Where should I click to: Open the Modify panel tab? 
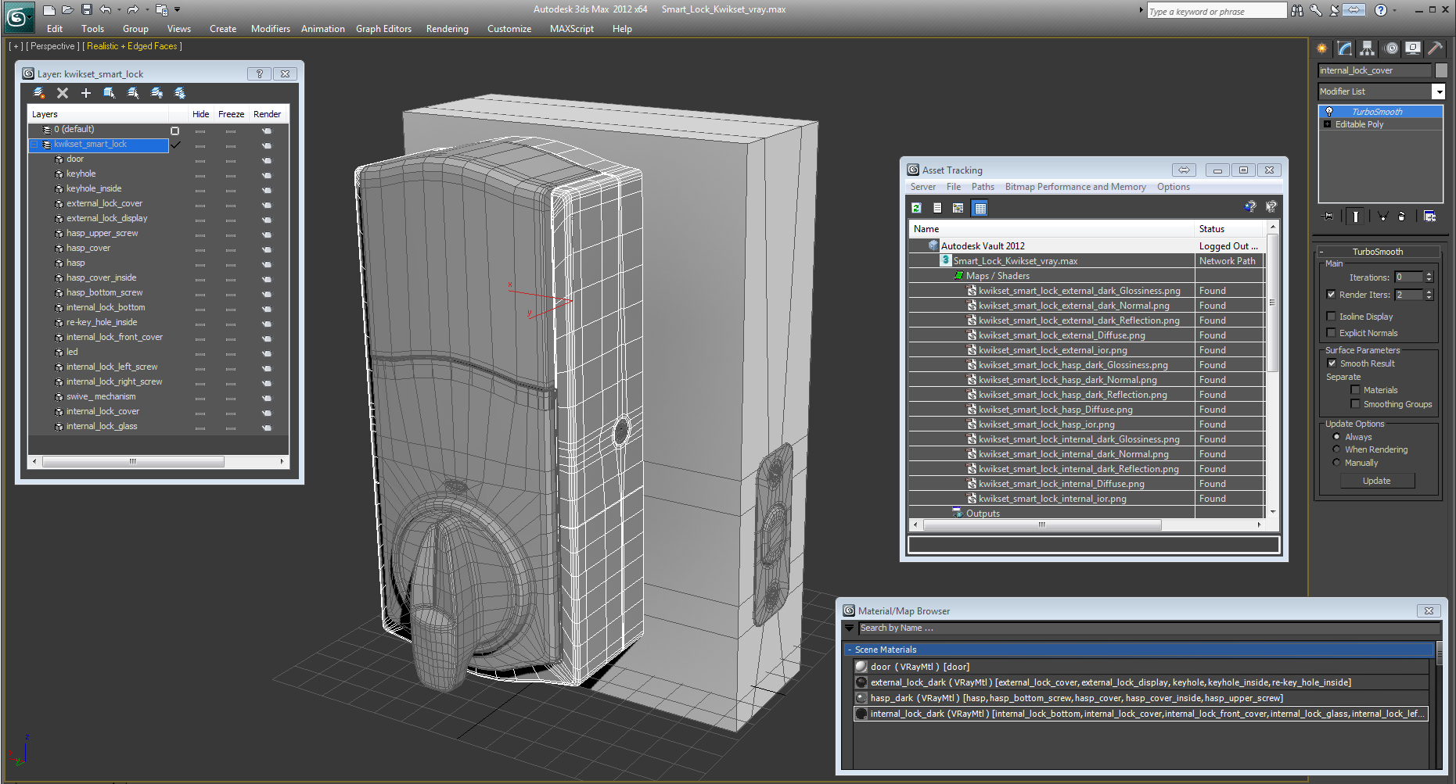pos(1345,48)
